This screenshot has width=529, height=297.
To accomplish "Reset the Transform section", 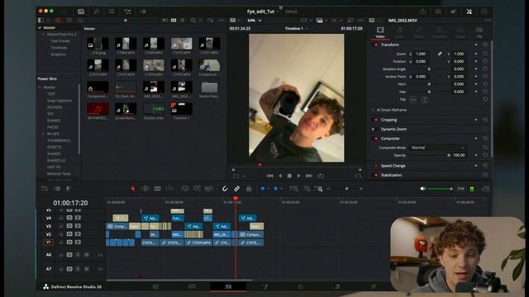I will 485,45.
